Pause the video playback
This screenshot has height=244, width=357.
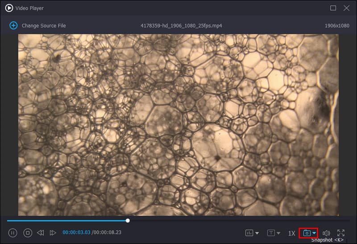[12, 232]
